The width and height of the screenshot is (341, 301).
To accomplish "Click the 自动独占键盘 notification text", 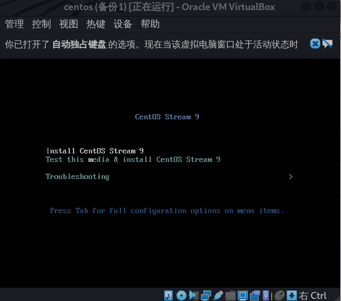I will 79,44.
